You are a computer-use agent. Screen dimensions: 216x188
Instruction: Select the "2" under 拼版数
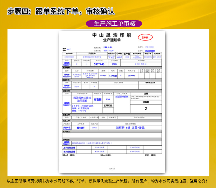(x=146, y=109)
